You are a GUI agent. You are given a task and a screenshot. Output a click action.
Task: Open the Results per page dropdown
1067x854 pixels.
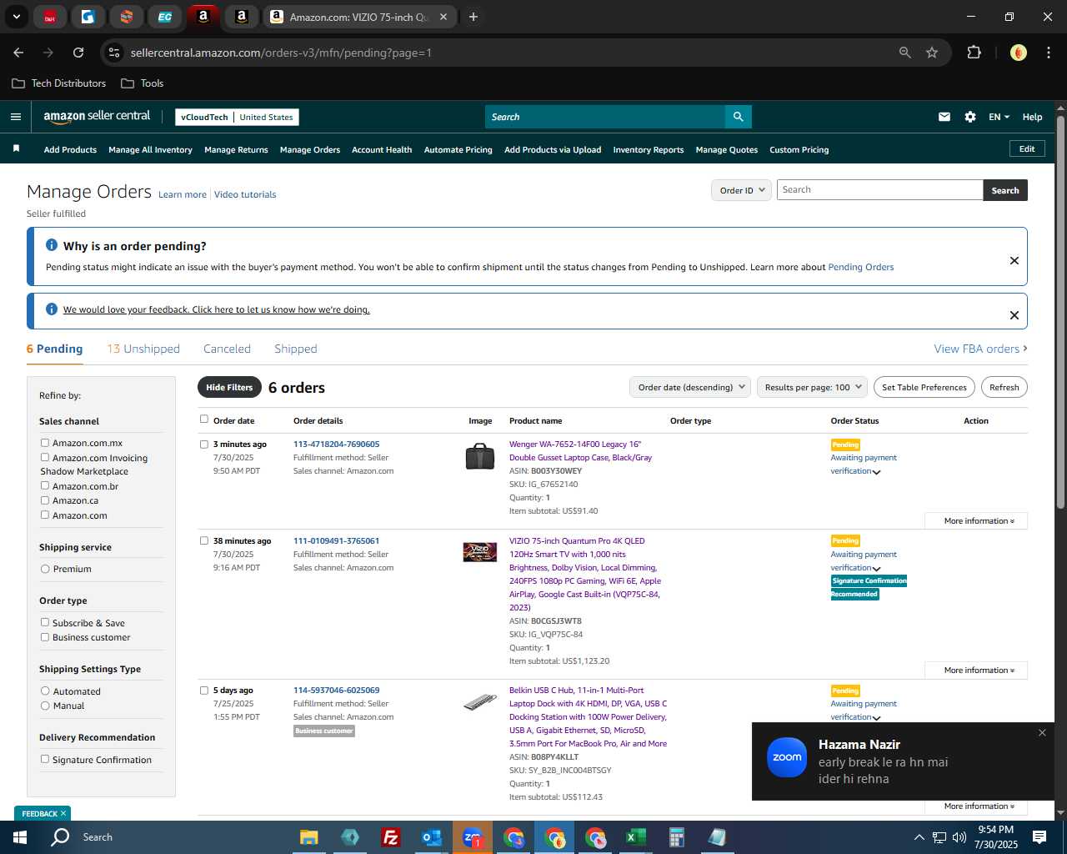[x=813, y=387]
